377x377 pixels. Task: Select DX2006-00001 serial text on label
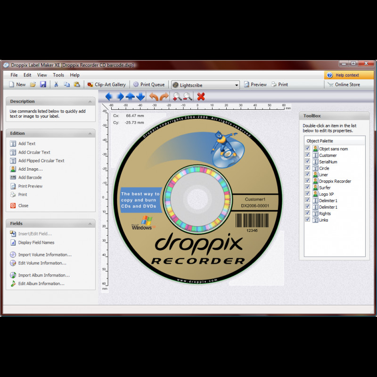[x=255, y=206]
